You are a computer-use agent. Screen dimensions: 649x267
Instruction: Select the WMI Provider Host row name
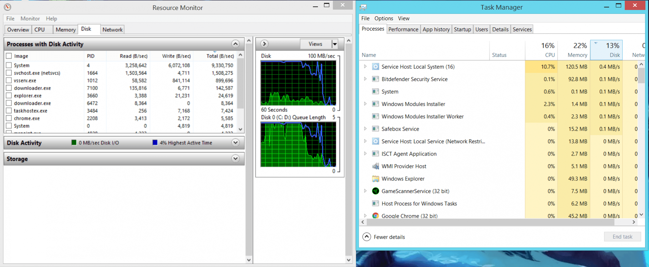click(404, 166)
